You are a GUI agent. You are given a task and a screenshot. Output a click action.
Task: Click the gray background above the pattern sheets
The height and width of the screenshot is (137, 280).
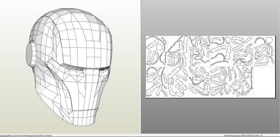(x=210, y=18)
